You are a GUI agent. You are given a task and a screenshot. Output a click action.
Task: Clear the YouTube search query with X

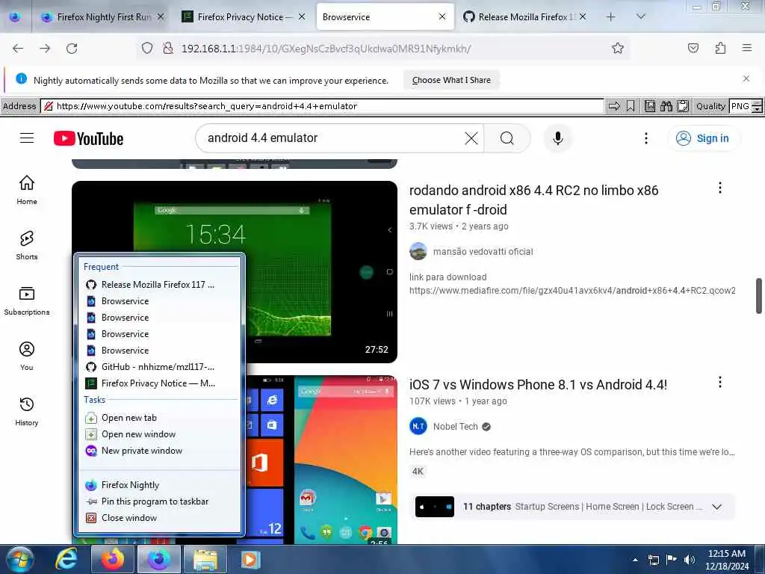(471, 138)
